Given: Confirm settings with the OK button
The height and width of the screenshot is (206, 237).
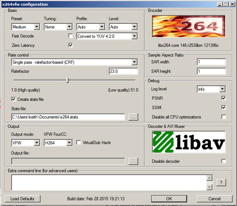Looking at the screenshot, I should [x=169, y=199].
